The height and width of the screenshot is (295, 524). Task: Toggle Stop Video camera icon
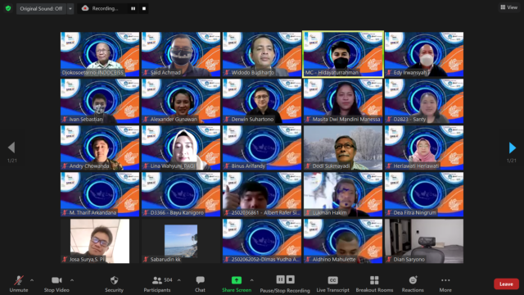click(x=56, y=280)
